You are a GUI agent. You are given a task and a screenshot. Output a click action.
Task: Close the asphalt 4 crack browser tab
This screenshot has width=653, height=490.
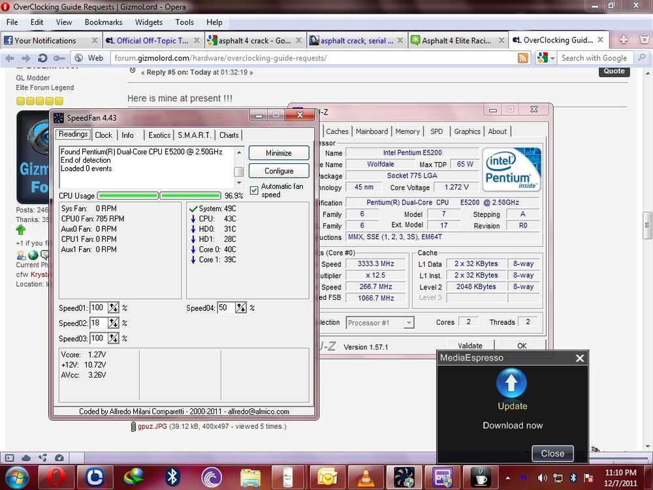[298, 41]
